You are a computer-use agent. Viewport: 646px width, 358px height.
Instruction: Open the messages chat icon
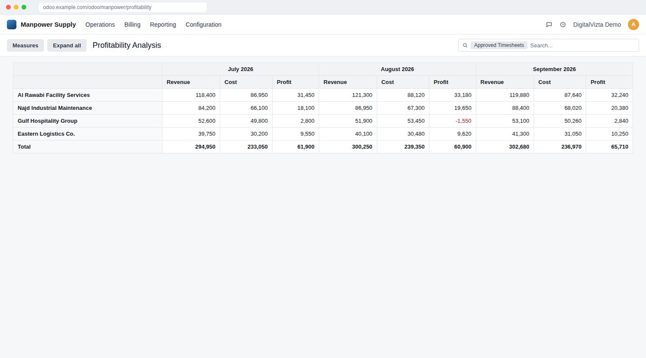coord(549,24)
